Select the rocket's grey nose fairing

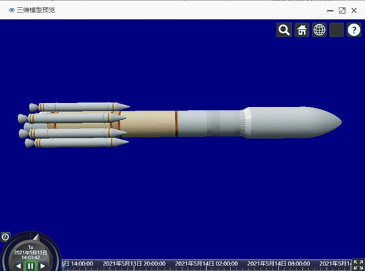click(x=293, y=122)
